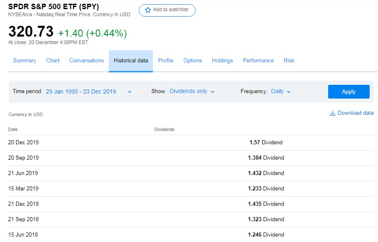View the Options tab
This screenshot has width=378, height=242.
193,60
